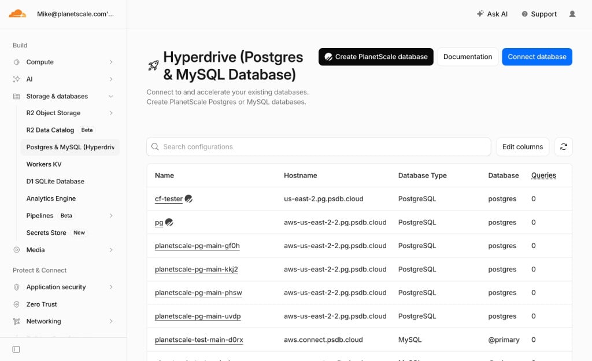Click the Hostname column header

click(x=300, y=175)
